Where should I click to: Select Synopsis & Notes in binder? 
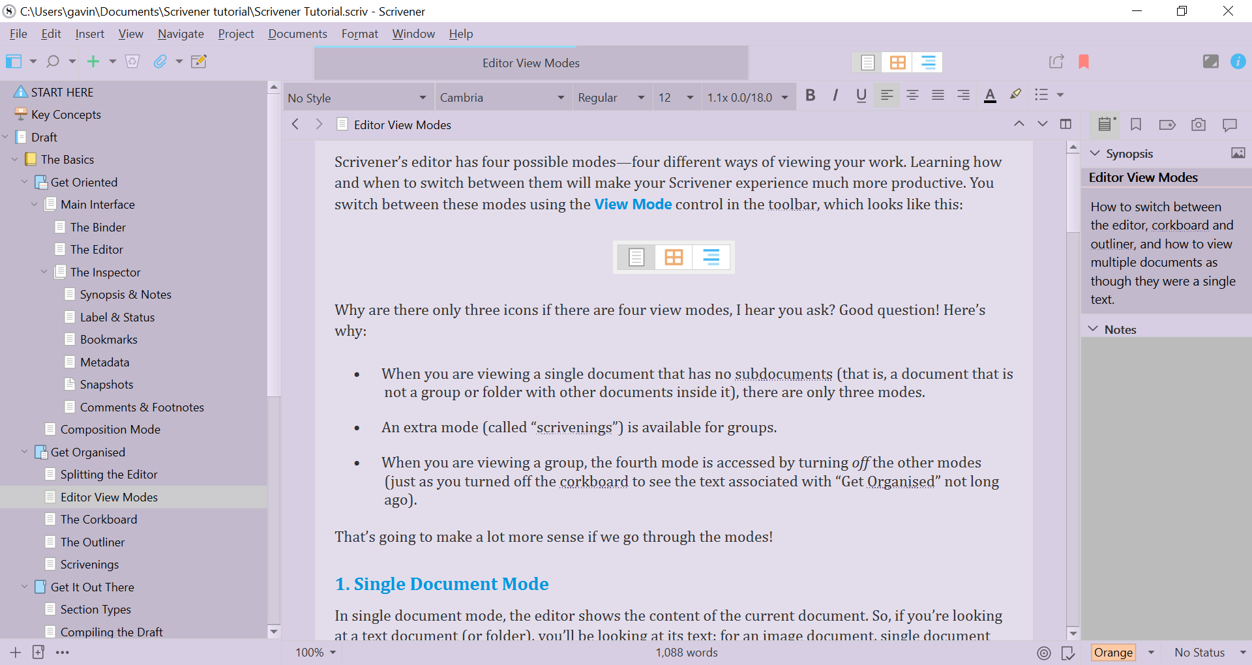(x=126, y=295)
